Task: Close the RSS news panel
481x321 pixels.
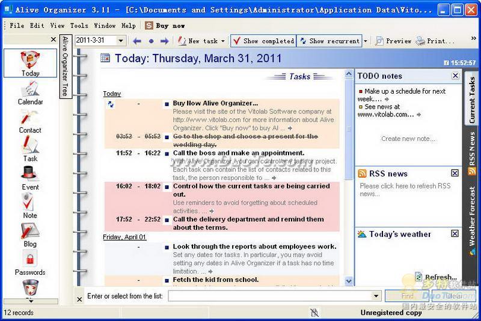Action: 455,173
